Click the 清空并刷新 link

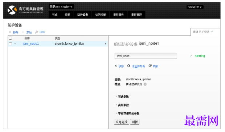click(x=138, y=66)
